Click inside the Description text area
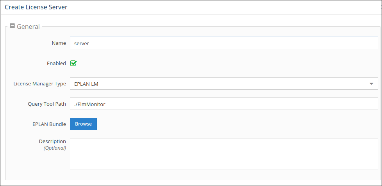 tap(223, 154)
